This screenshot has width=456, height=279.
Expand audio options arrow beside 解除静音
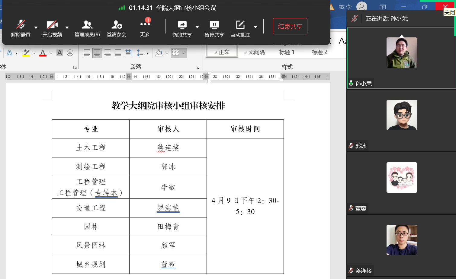36,27
